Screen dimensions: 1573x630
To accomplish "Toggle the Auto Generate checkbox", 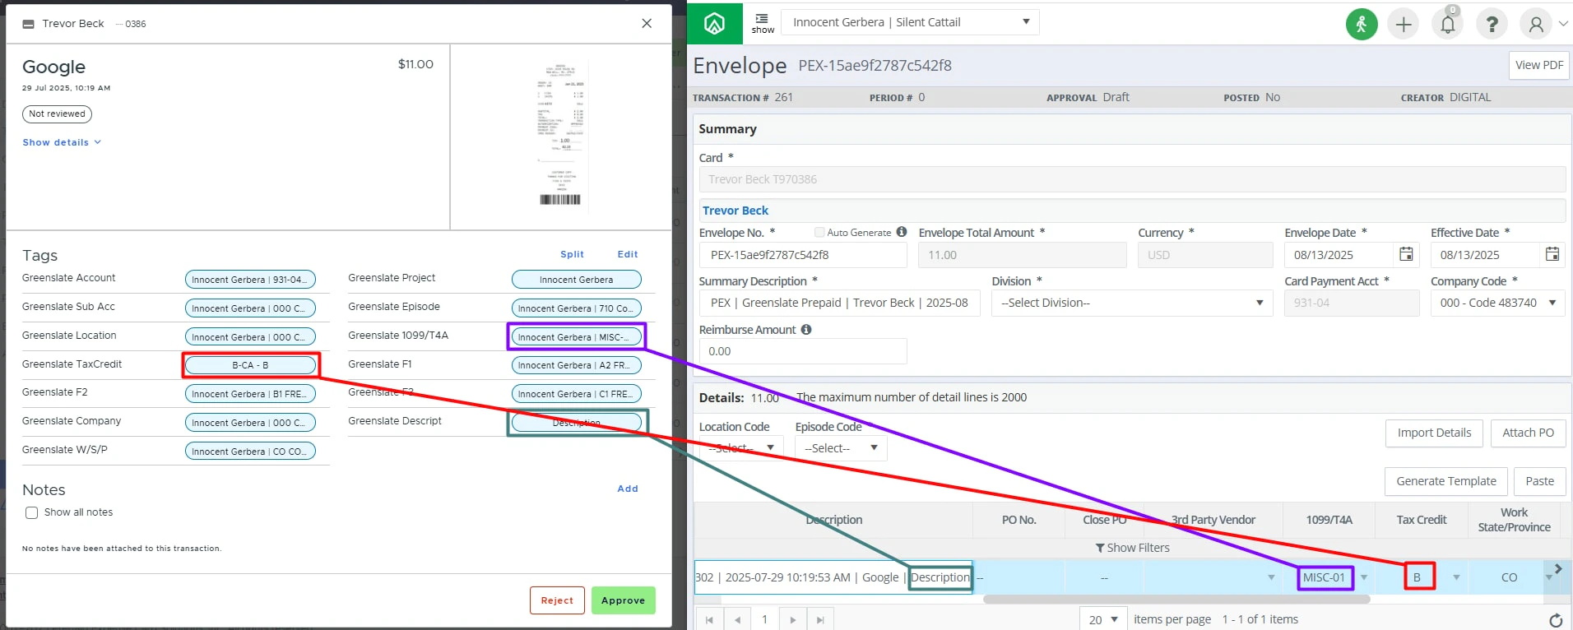I will tap(819, 232).
